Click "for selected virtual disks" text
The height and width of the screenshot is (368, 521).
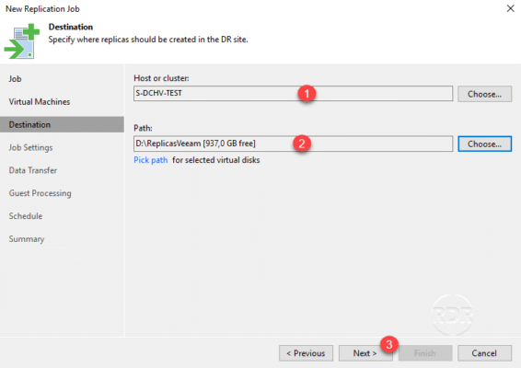[x=216, y=160]
